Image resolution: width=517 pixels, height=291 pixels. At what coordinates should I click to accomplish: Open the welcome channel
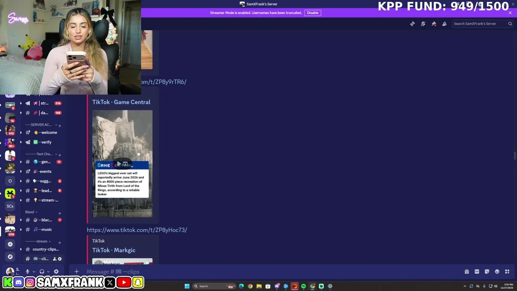pyautogui.click(x=43, y=133)
